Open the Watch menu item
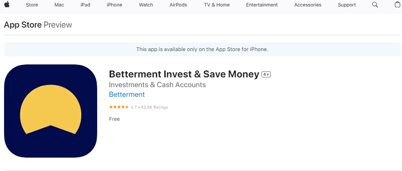The width and height of the screenshot is (402, 171). [x=146, y=5]
